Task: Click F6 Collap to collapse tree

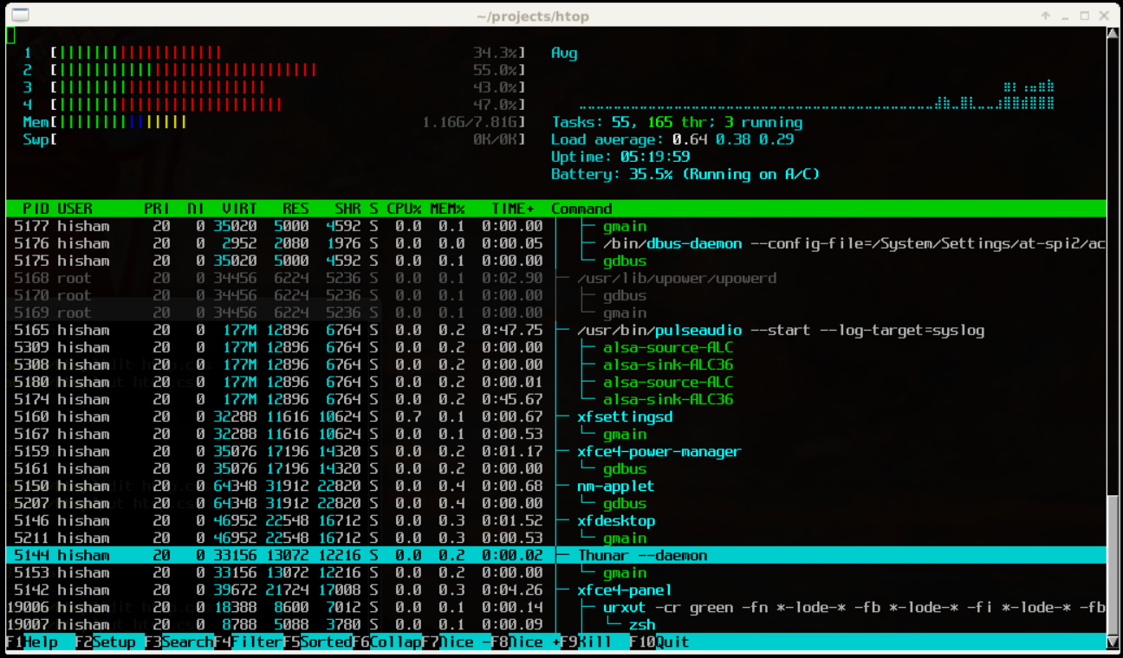Action: click(387, 642)
